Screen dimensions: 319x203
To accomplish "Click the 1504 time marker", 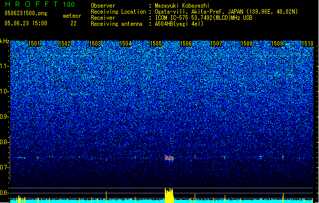I will [126, 44].
